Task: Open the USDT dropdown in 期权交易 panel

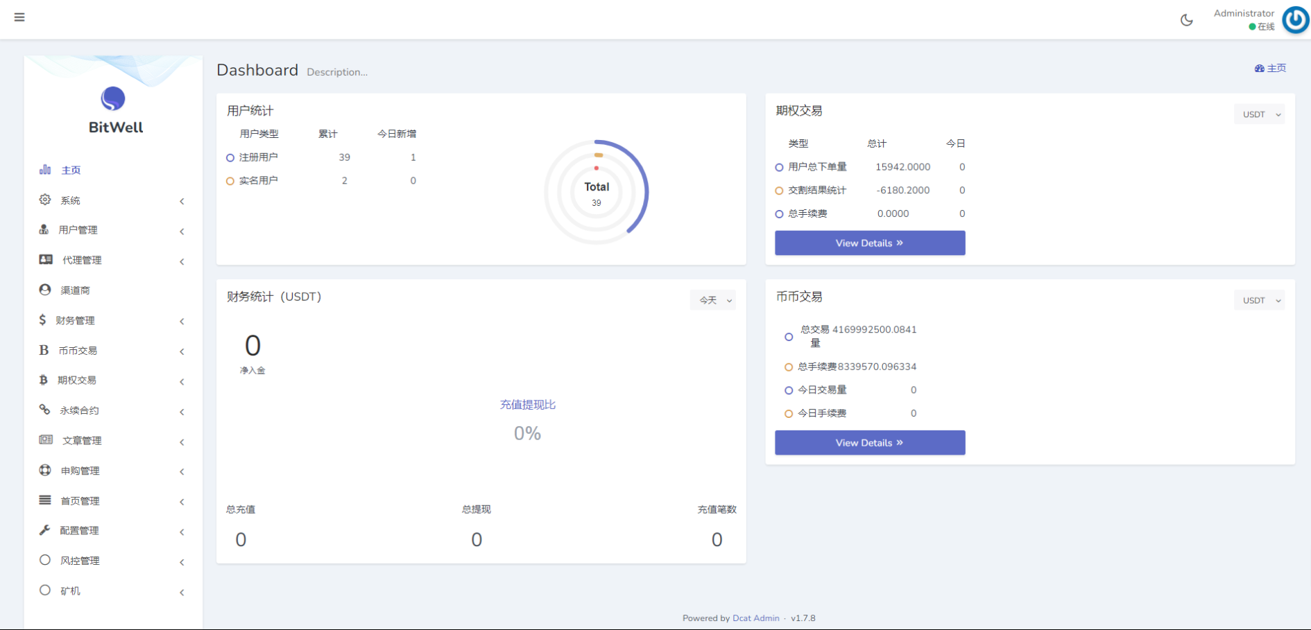Action: pos(1259,114)
